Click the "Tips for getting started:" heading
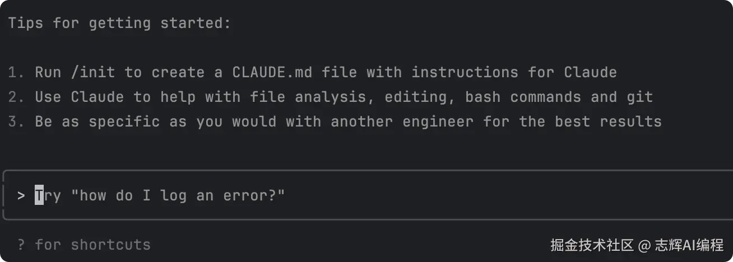 (x=119, y=23)
